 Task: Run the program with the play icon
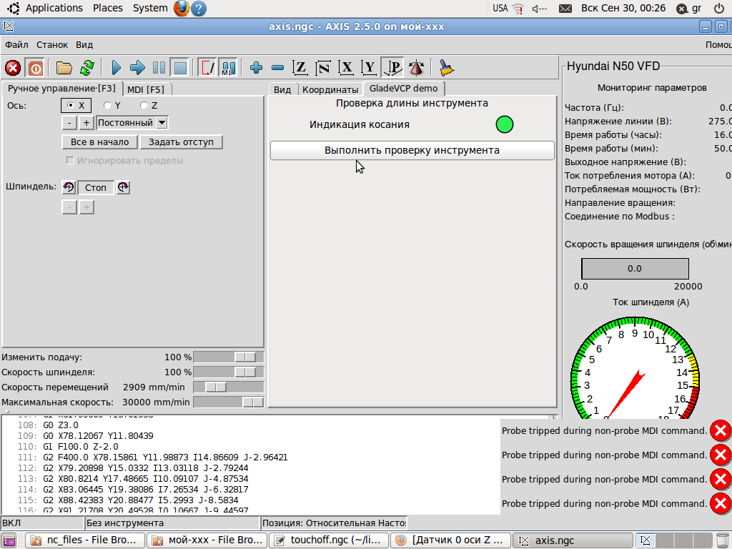click(x=116, y=68)
